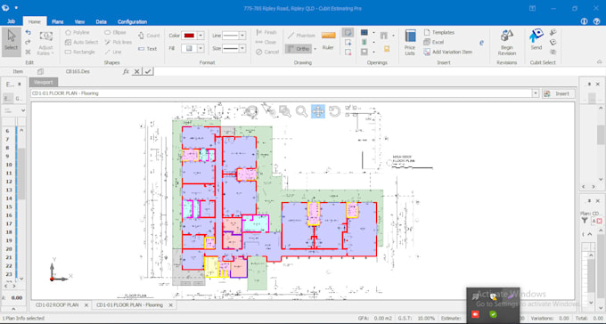Start Begin Revision
Image resolution: width=606 pixels, height=324 pixels.
click(507, 43)
